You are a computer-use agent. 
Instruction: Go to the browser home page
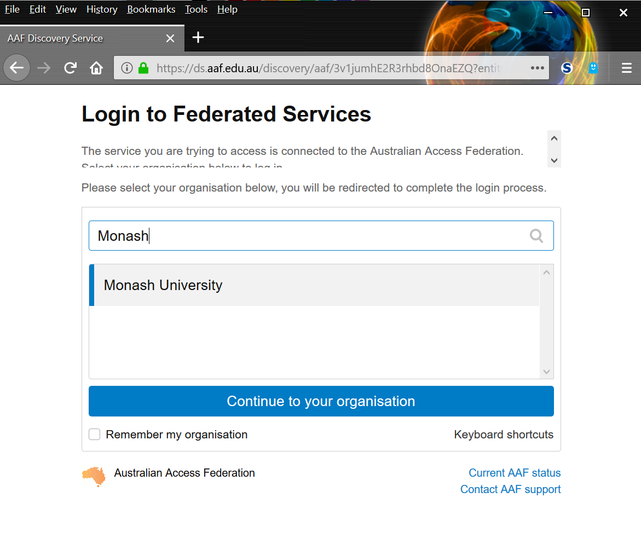[x=96, y=68]
